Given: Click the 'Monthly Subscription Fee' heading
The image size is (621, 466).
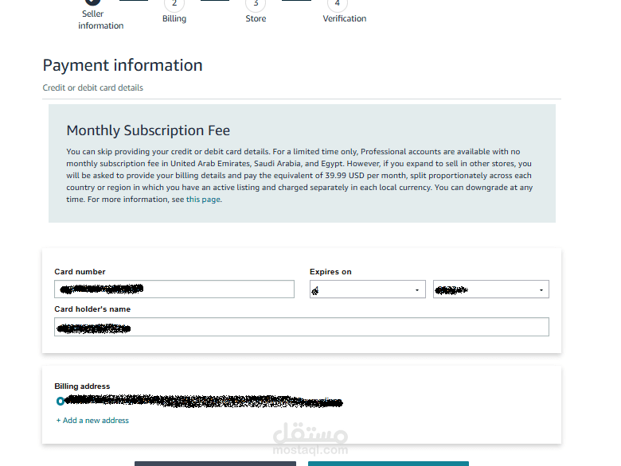Looking at the screenshot, I should [148, 130].
